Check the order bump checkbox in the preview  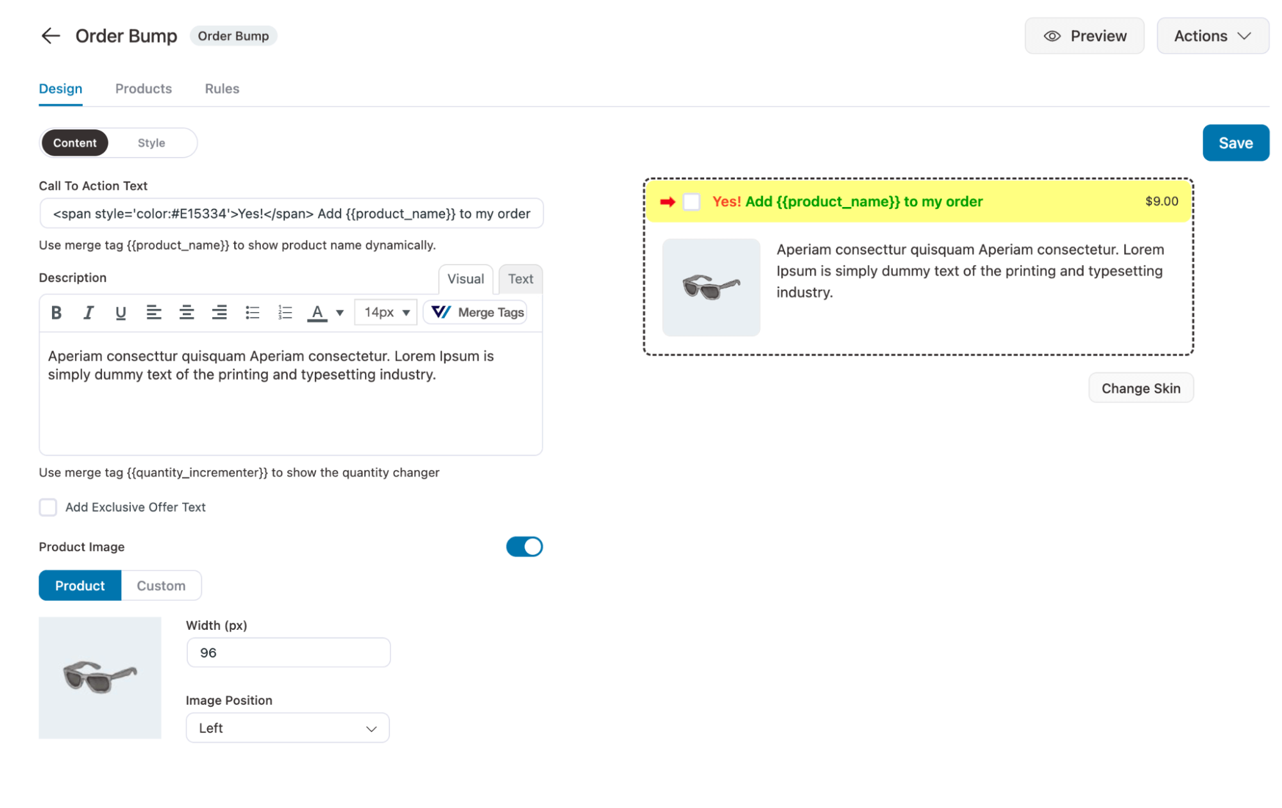692,201
